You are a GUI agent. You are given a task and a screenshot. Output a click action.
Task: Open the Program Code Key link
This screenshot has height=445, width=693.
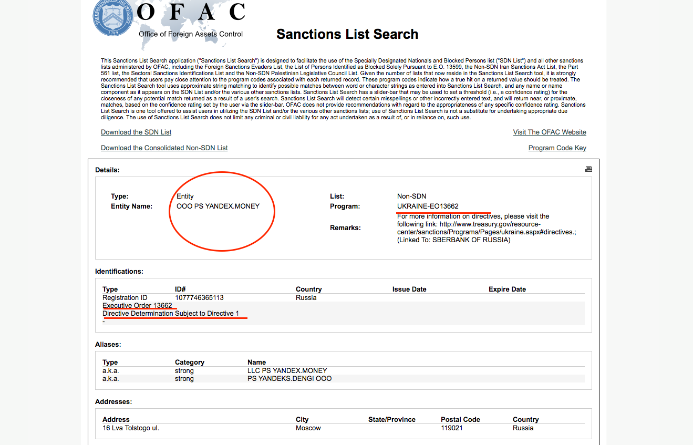557,148
